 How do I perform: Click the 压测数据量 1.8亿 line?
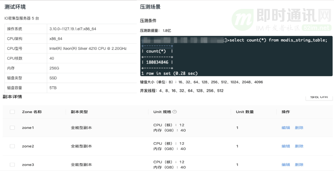pyautogui.click(x=155, y=30)
